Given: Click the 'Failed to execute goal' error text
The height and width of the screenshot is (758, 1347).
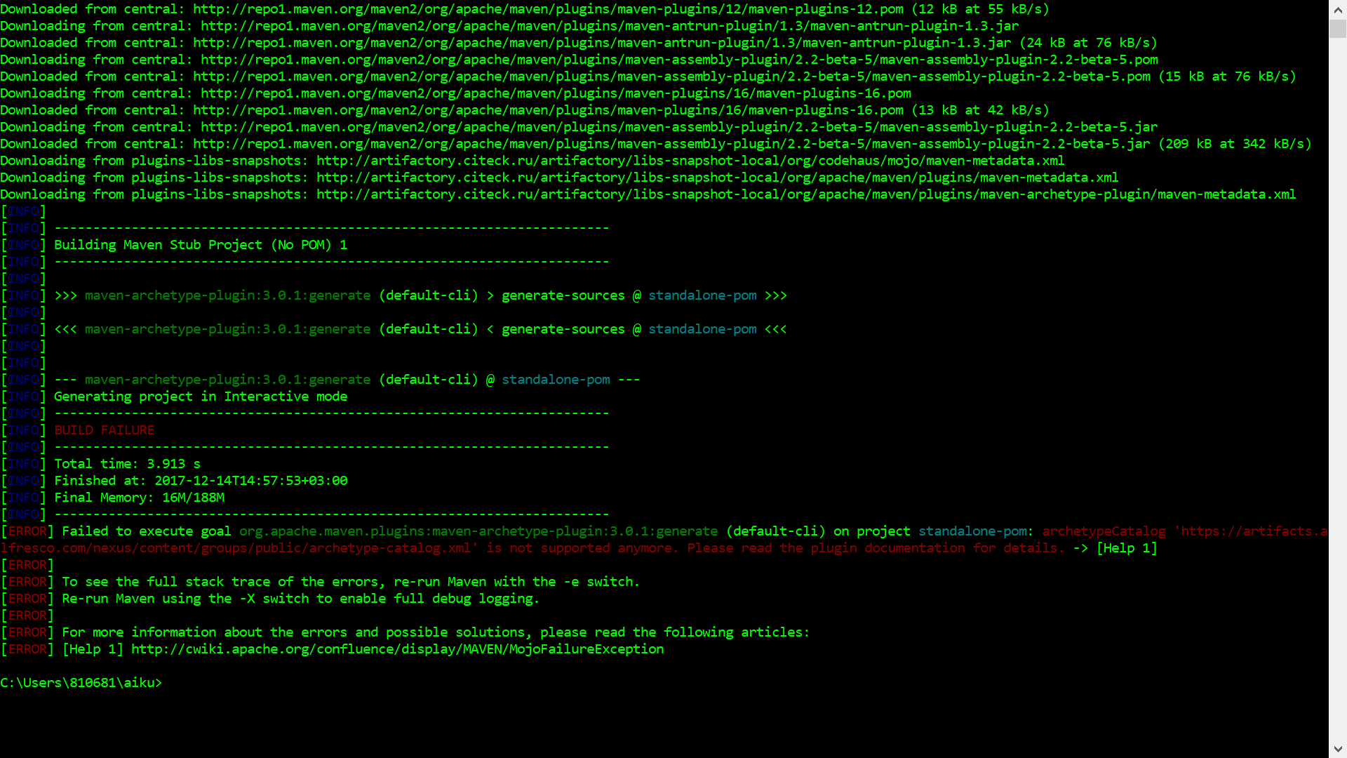Looking at the screenshot, I should (146, 531).
